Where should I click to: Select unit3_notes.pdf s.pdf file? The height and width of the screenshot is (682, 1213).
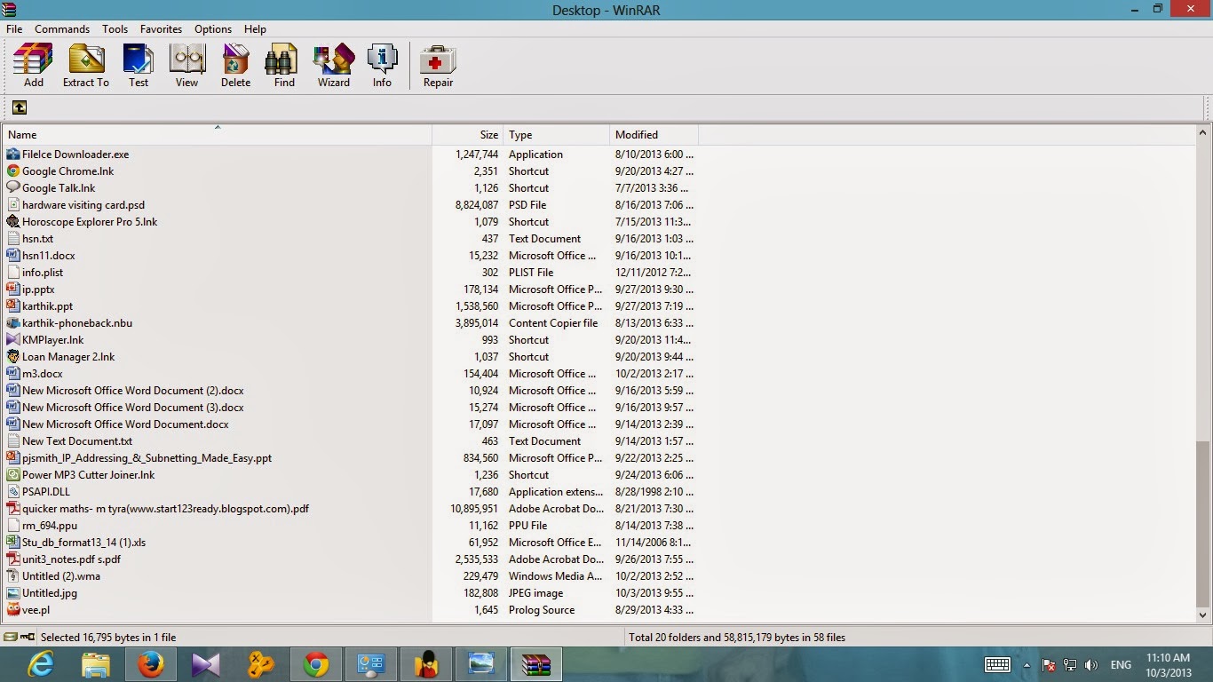point(72,559)
